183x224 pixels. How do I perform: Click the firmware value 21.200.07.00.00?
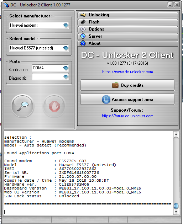point(78,177)
